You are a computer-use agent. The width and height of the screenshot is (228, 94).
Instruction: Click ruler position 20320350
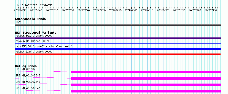[211, 10]
